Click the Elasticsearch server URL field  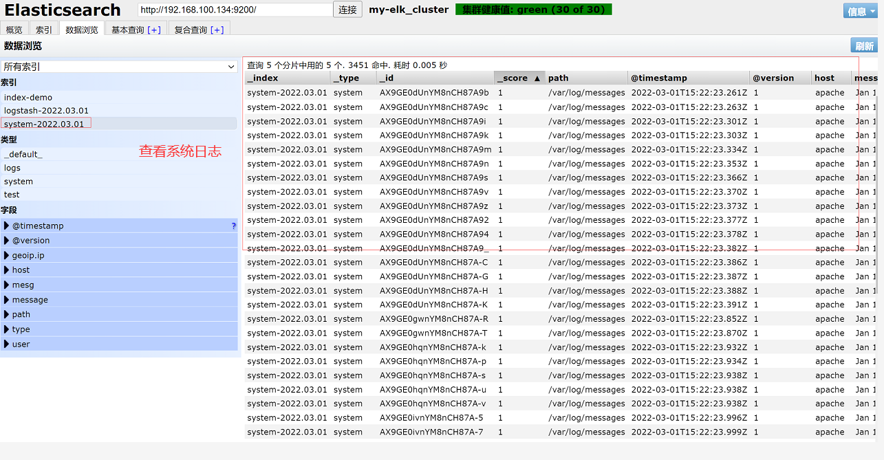pyautogui.click(x=235, y=10)
